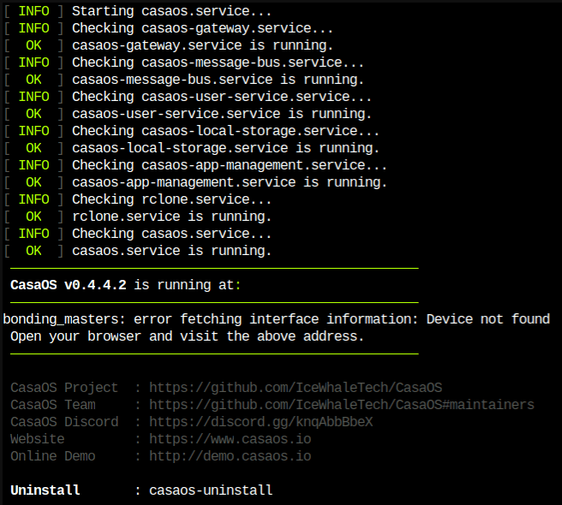Screen dimensions: 562x505
Task: Click 'casaos-app-management.service is running' line
Action: tap(230, 182)
